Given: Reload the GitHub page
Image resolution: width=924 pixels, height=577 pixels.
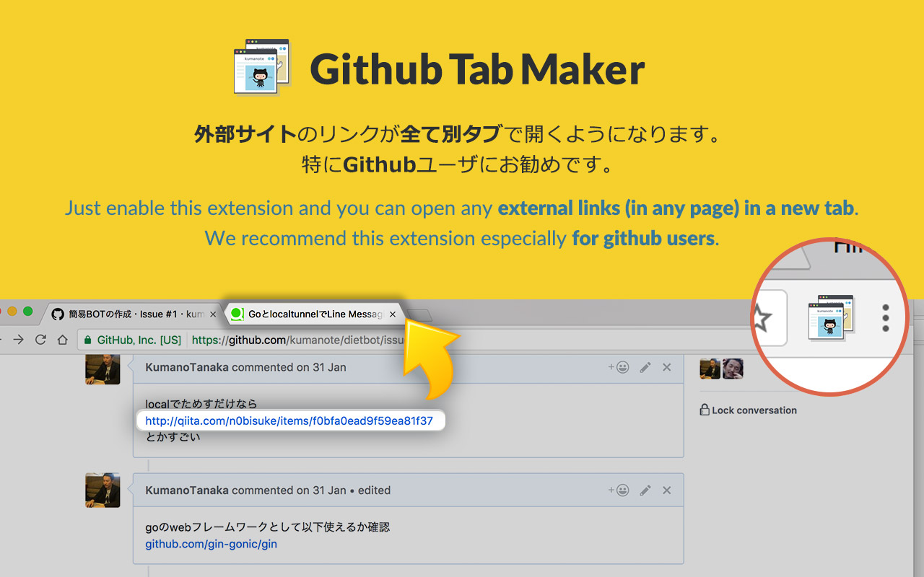Looking at the screenshot, I should pos(40,340).
